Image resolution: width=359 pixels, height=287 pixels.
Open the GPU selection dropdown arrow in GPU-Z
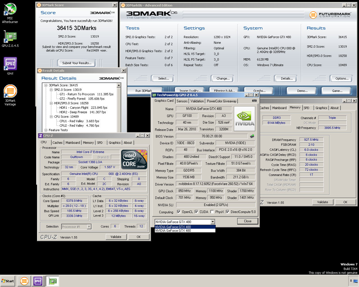213,222
